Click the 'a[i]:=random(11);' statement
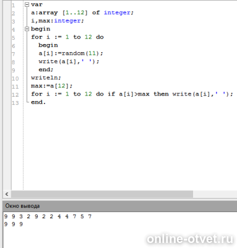This screenshot has width=237, height=248. point(71,53)
